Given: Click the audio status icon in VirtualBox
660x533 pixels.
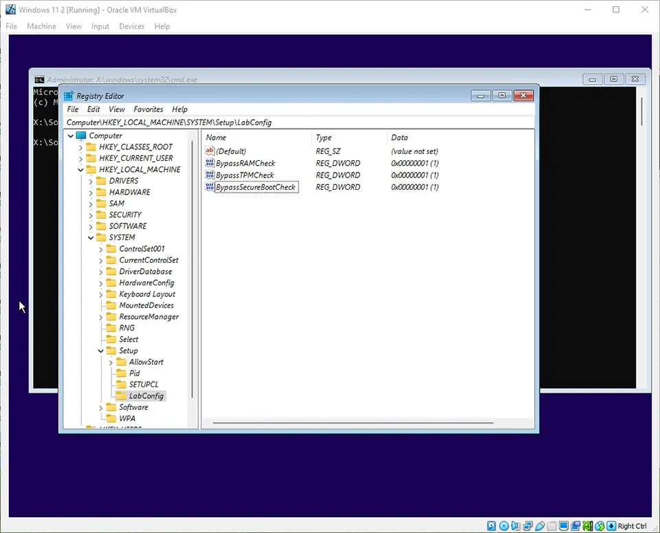Looking at the screenshot, I should [x=516, y=526].
